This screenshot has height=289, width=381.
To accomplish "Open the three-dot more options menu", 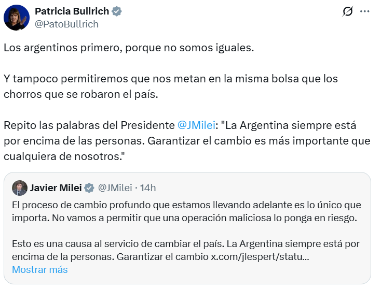I will coord(365,11).
